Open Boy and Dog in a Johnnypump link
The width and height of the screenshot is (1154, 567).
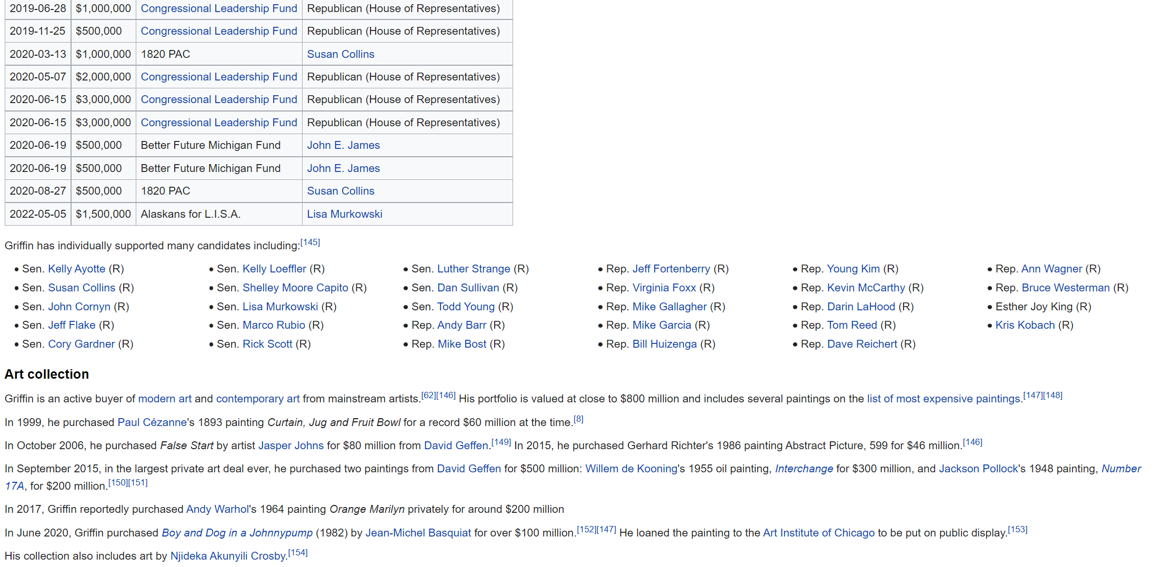237,533
